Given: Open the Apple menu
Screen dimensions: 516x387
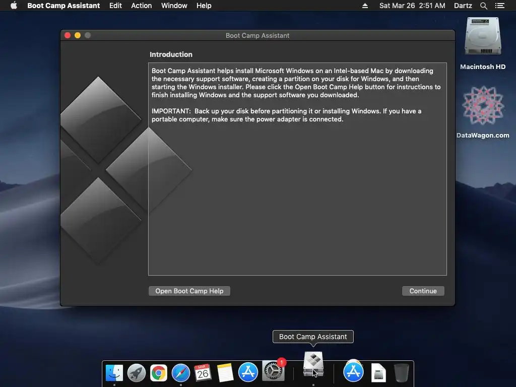Looking at the screenshot, I should (14, 6).
